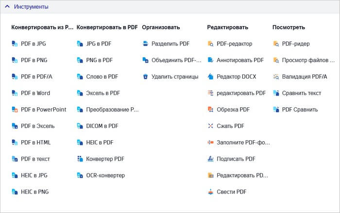Collapse the Инструменты section chevron
This screenshot has height=213, width=340.
7,6
